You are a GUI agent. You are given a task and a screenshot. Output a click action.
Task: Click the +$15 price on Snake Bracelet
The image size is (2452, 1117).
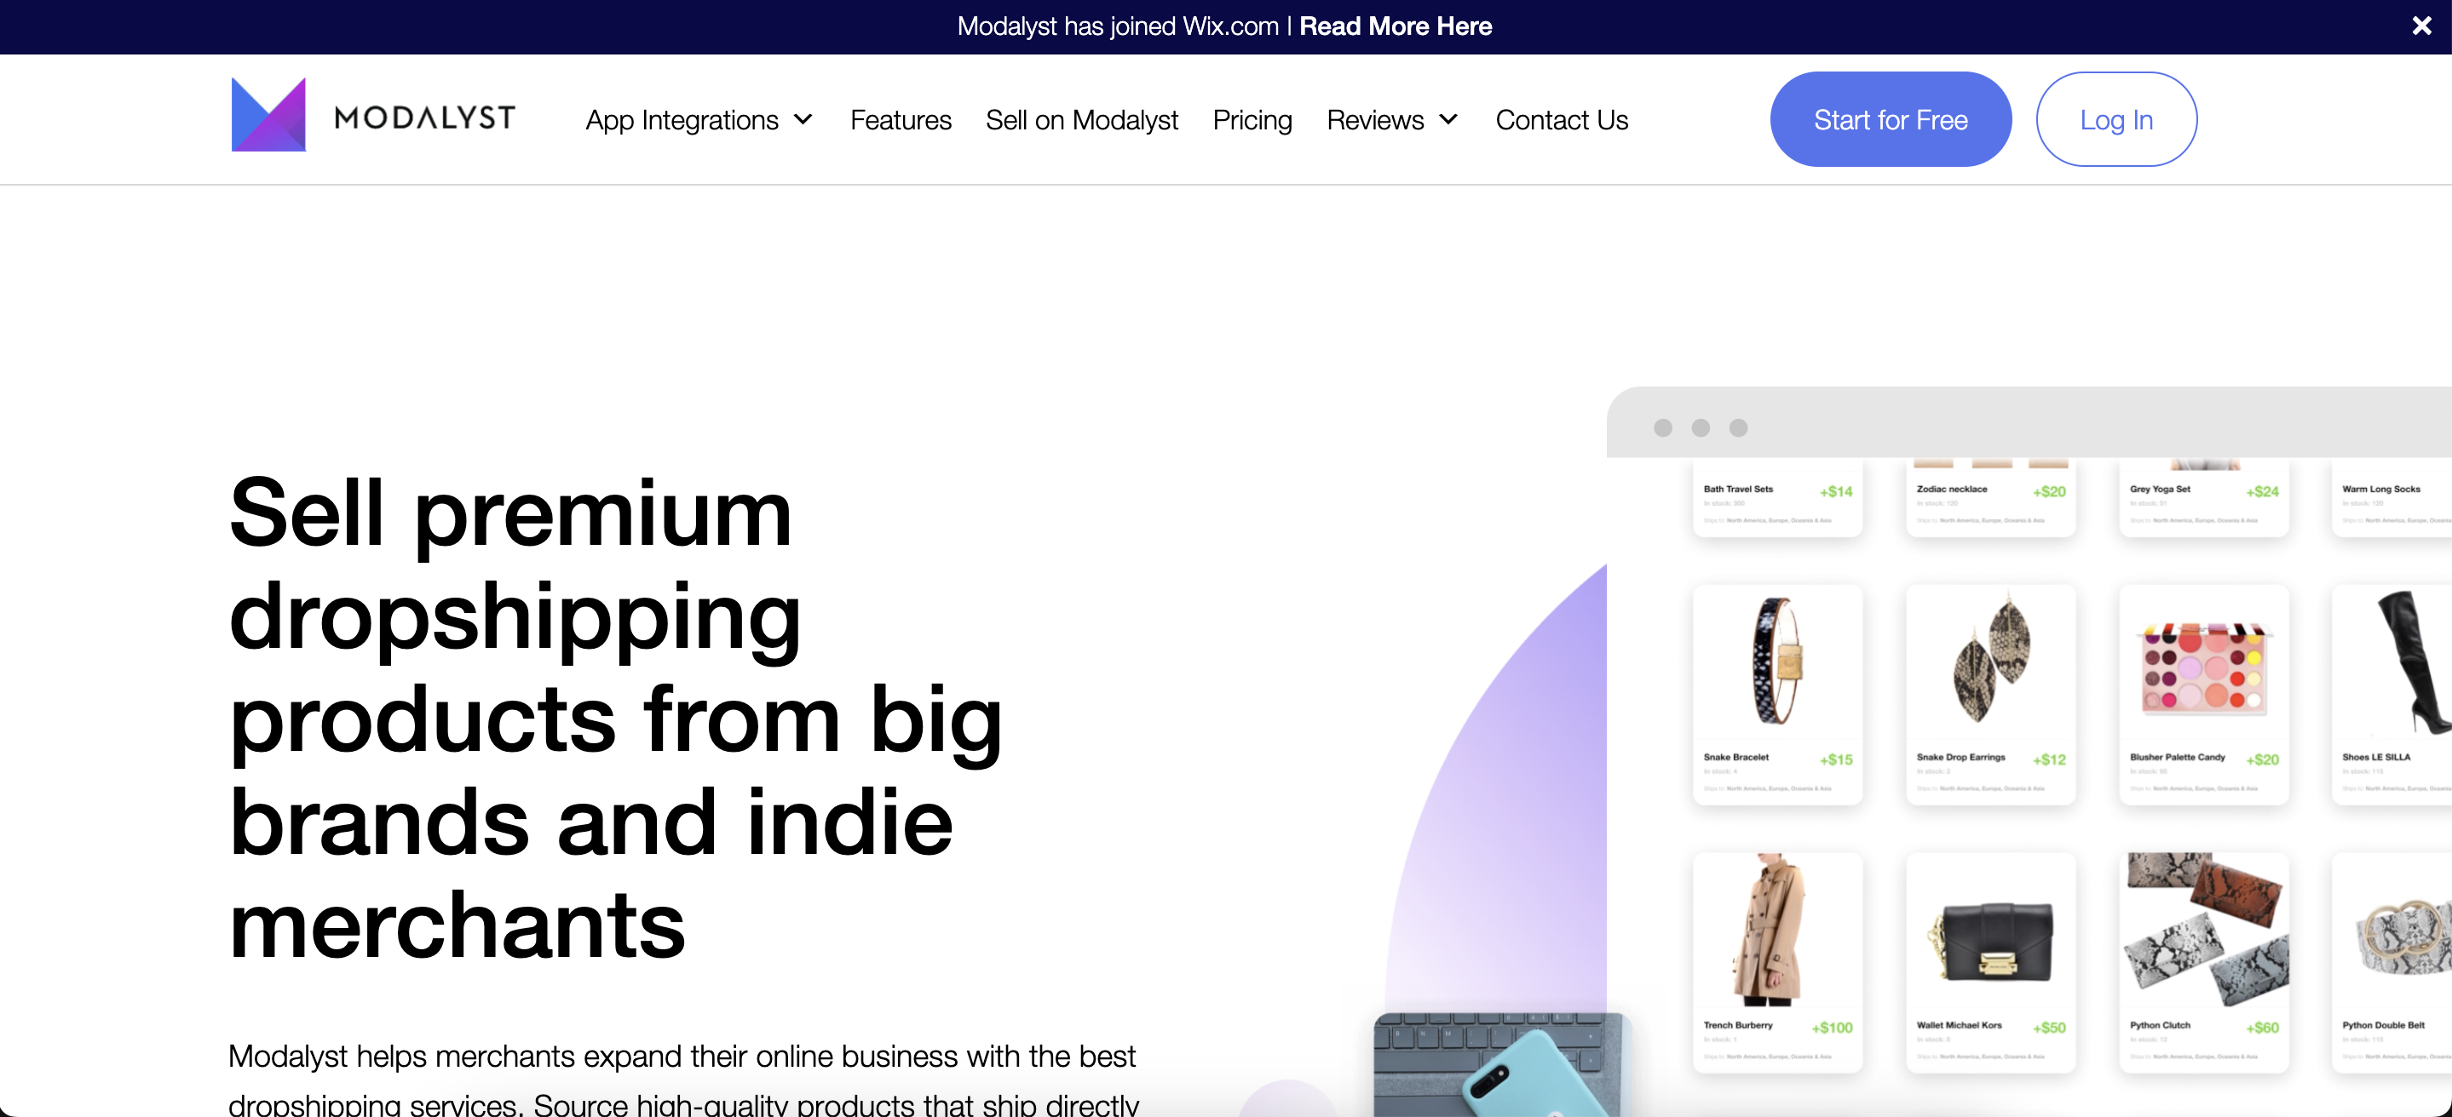pyautogui.click(x=1836, y=760)
